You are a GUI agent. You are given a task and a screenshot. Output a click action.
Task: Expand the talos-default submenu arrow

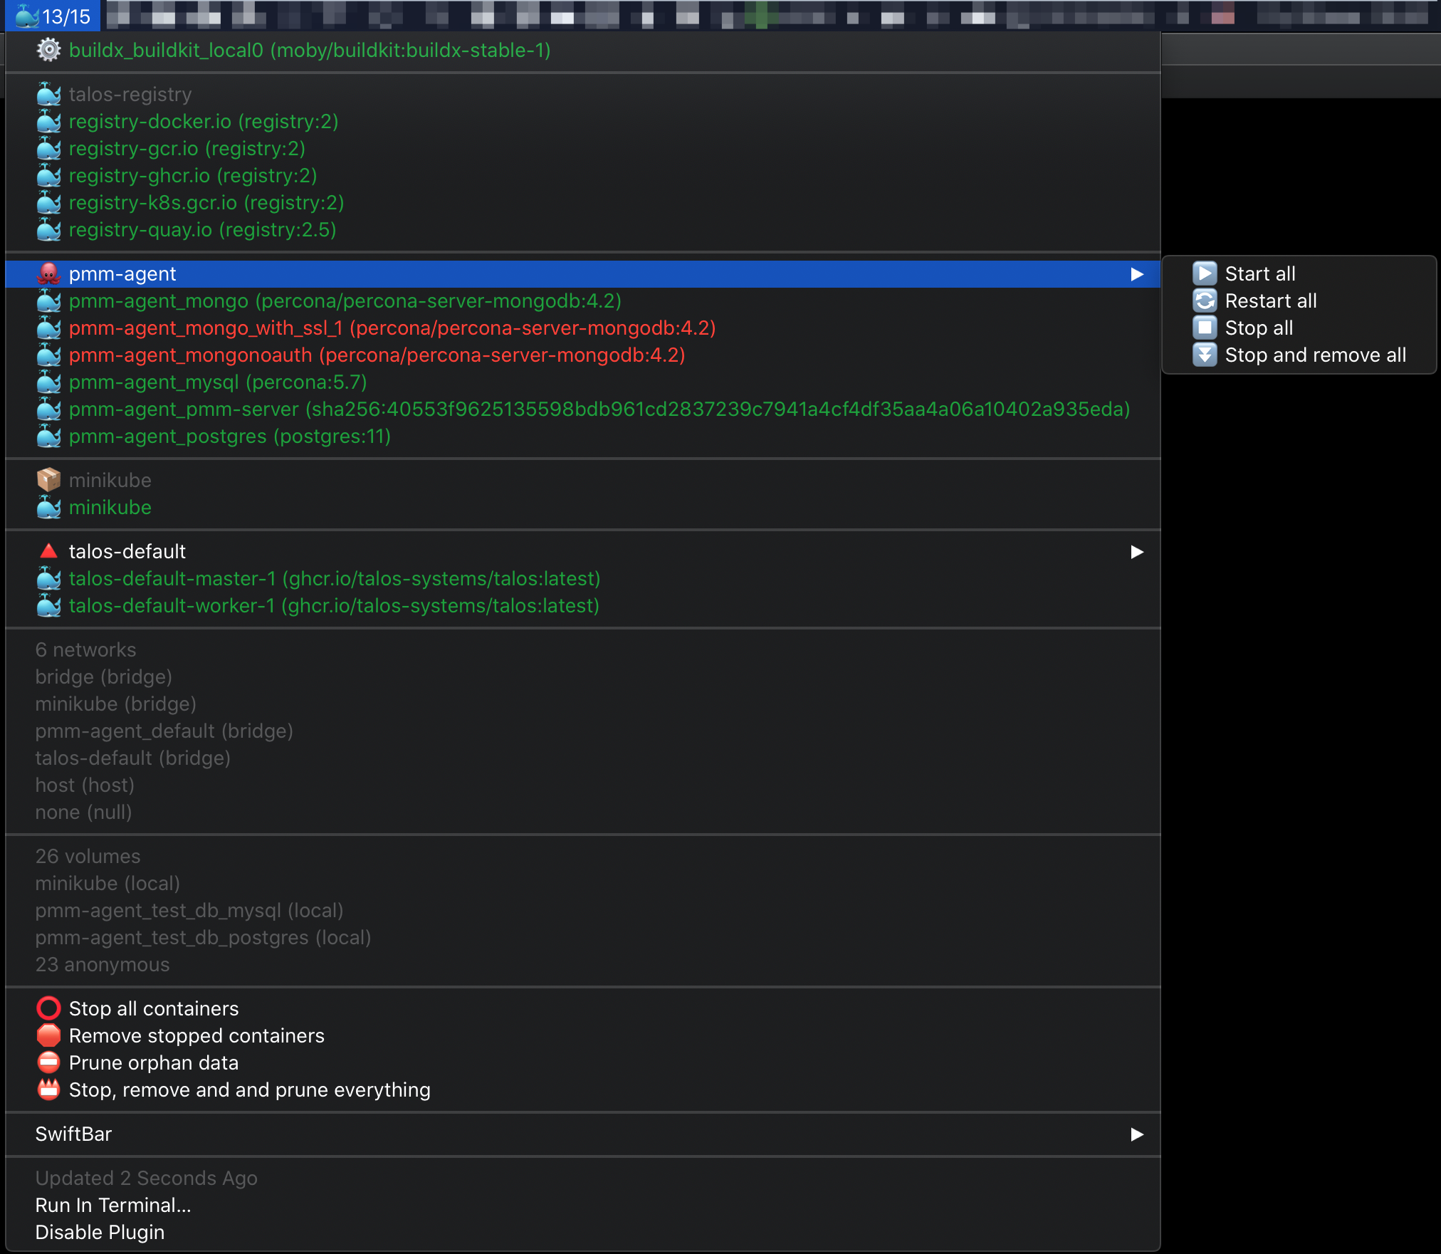click(1137, 552)
